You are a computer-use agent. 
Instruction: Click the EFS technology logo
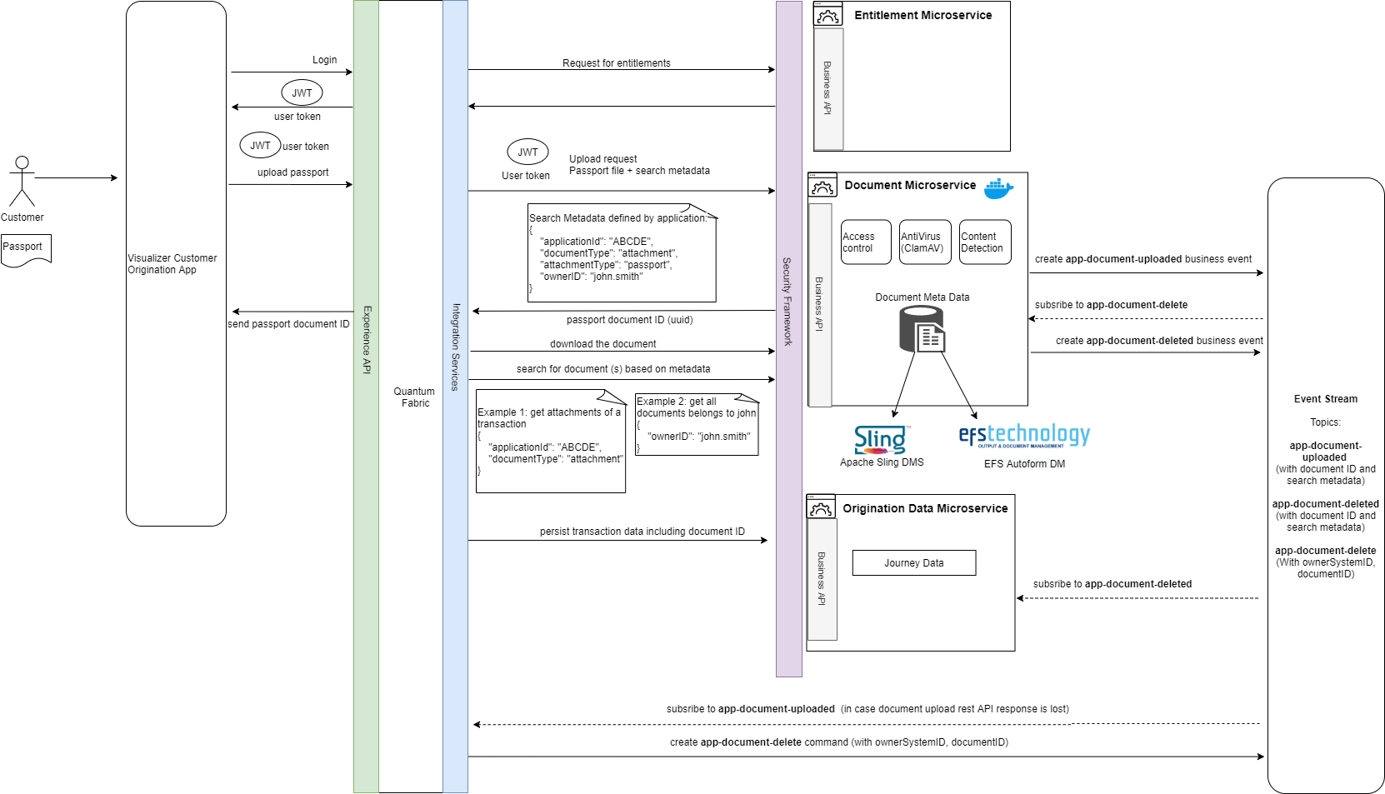(x=1024, y=436)
